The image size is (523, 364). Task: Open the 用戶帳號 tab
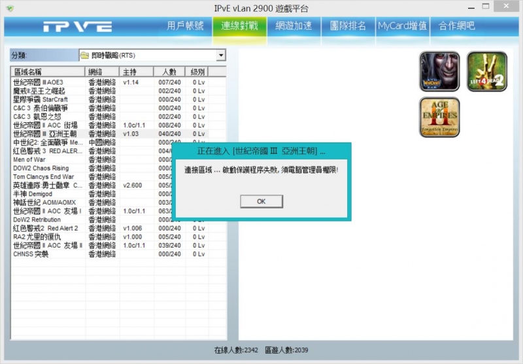185,25
